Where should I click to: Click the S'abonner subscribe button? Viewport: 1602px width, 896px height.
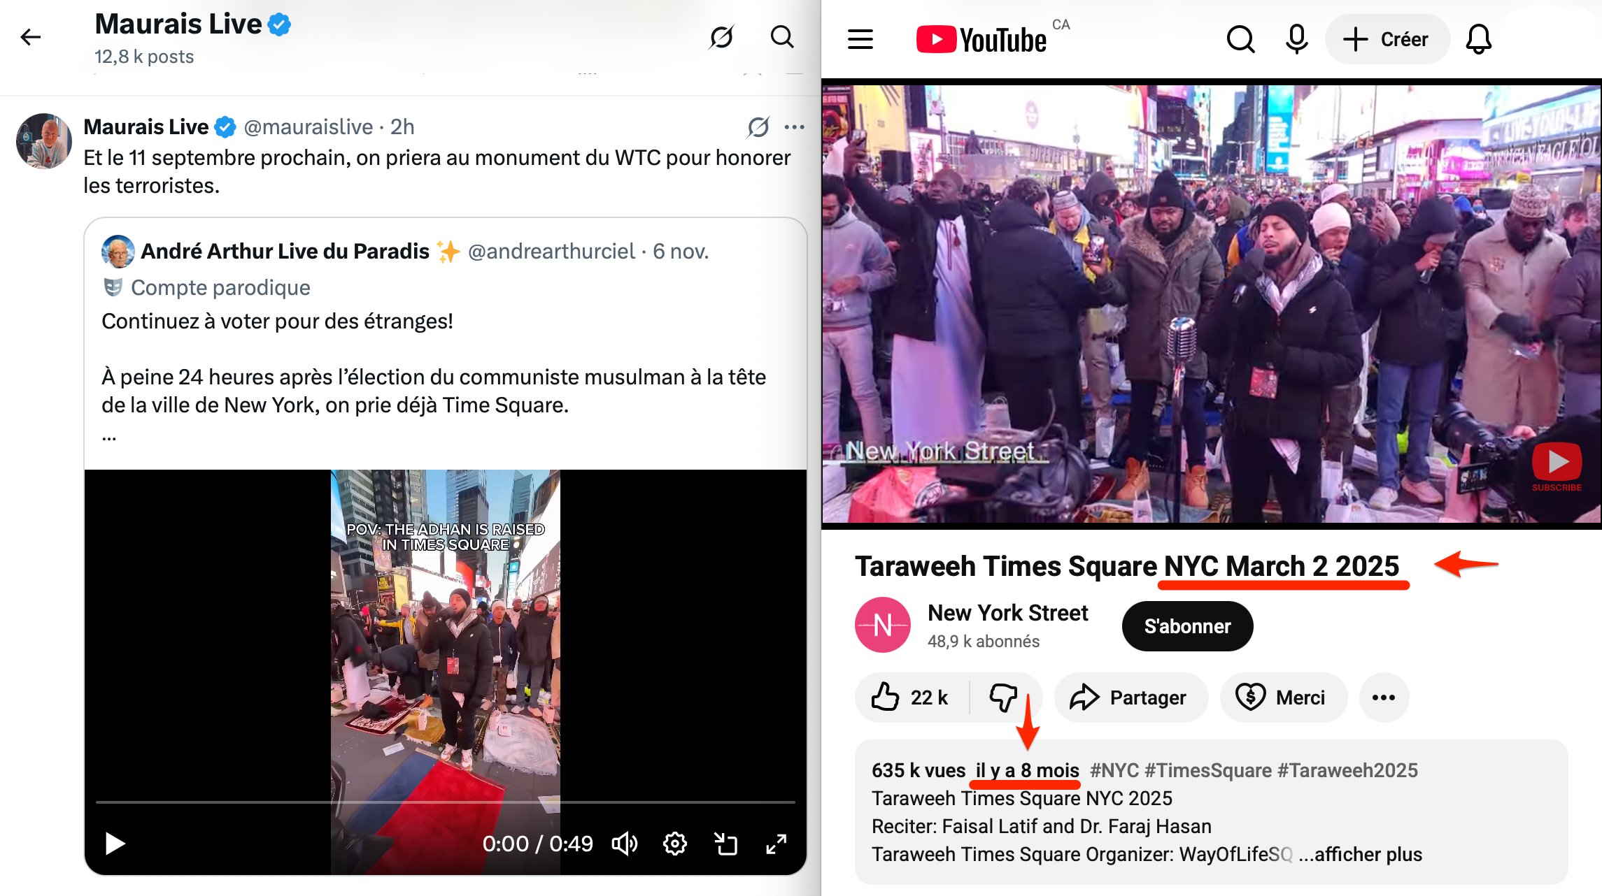[x=1187, y=626]
